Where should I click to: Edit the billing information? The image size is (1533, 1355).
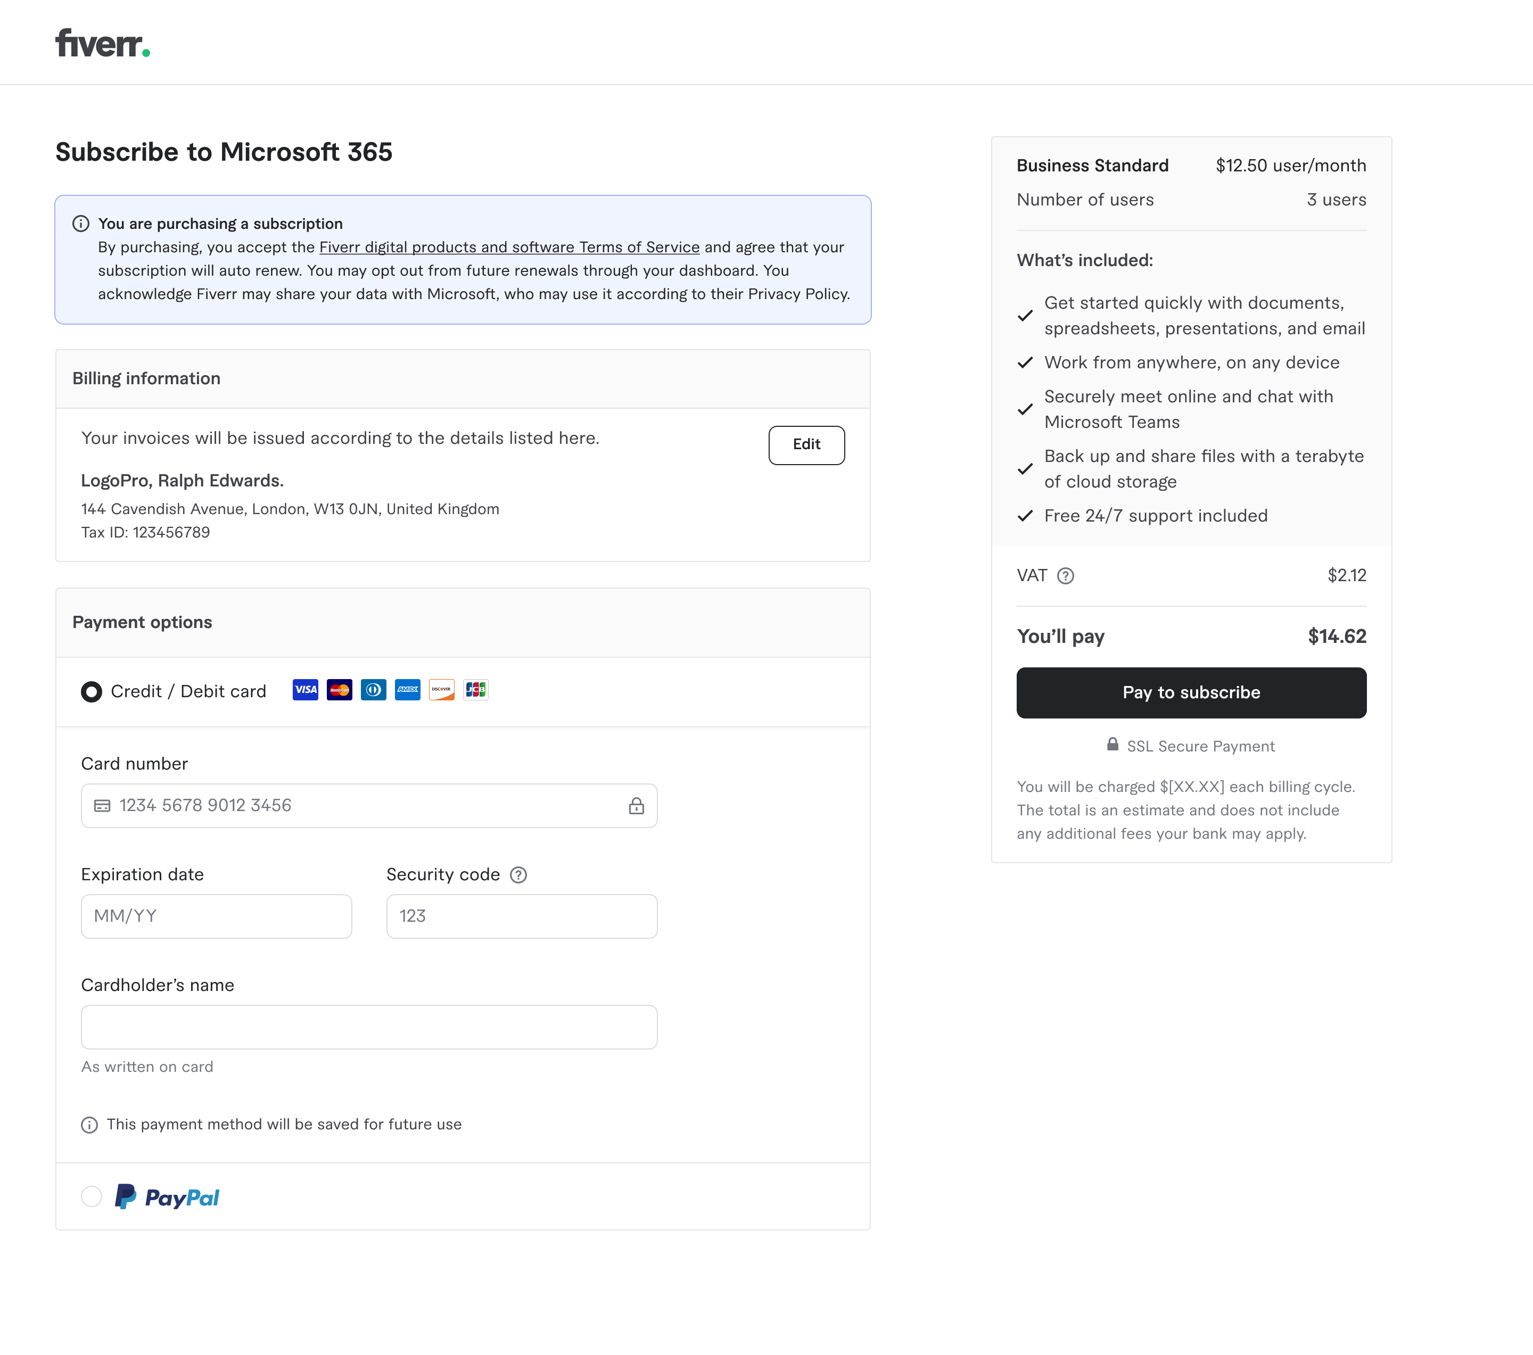[806, 445]
